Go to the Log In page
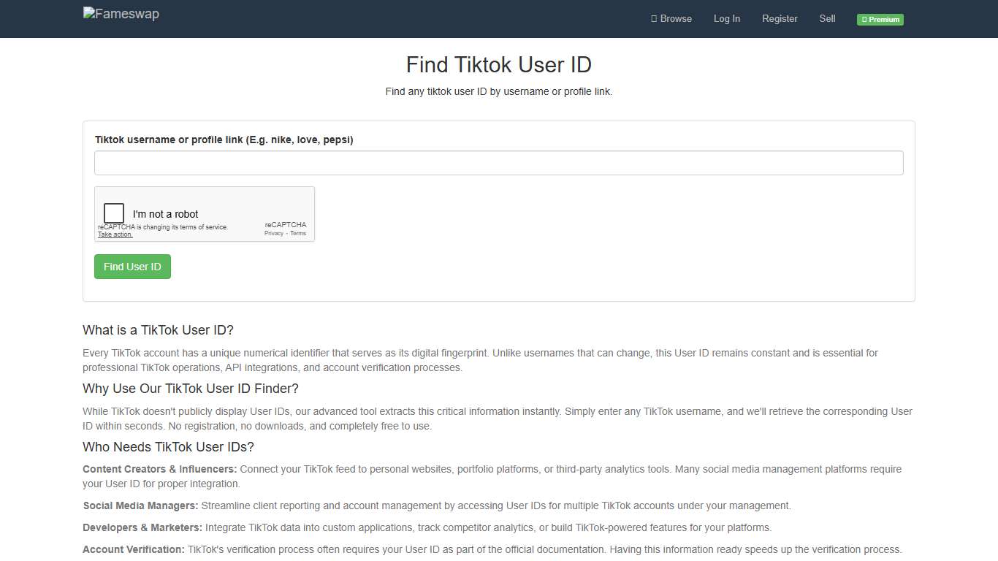 (727, 18)
